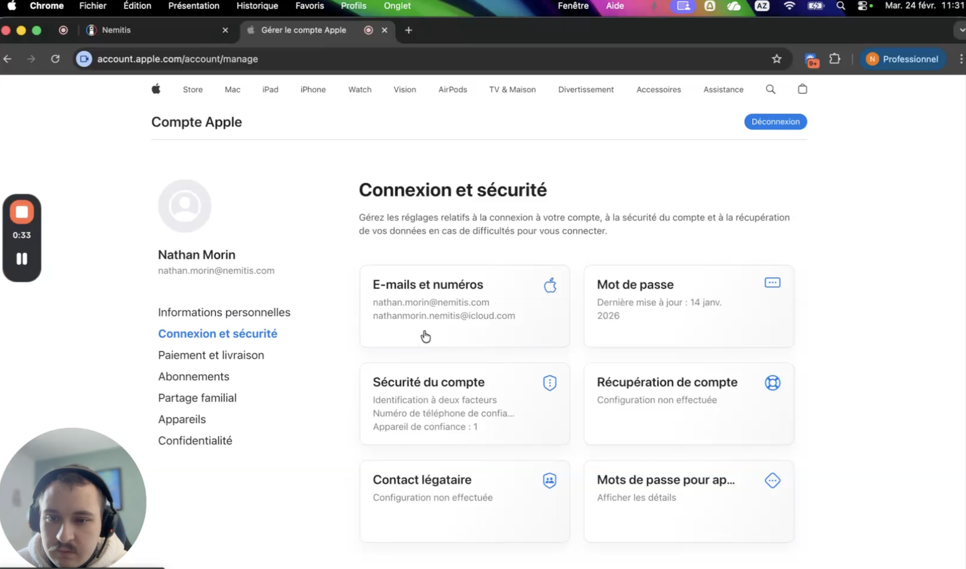Open Chrome's three-dot menu
966x569 pixels.
pyautogui.click(x=961, y=59)
